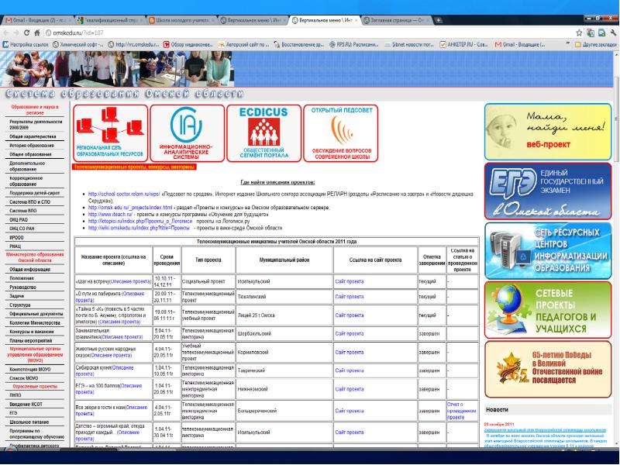Viewport: 620px width, 465px height.
Task: Select 'Дополнительное образование' in left menu
Action: pos(27,166)
